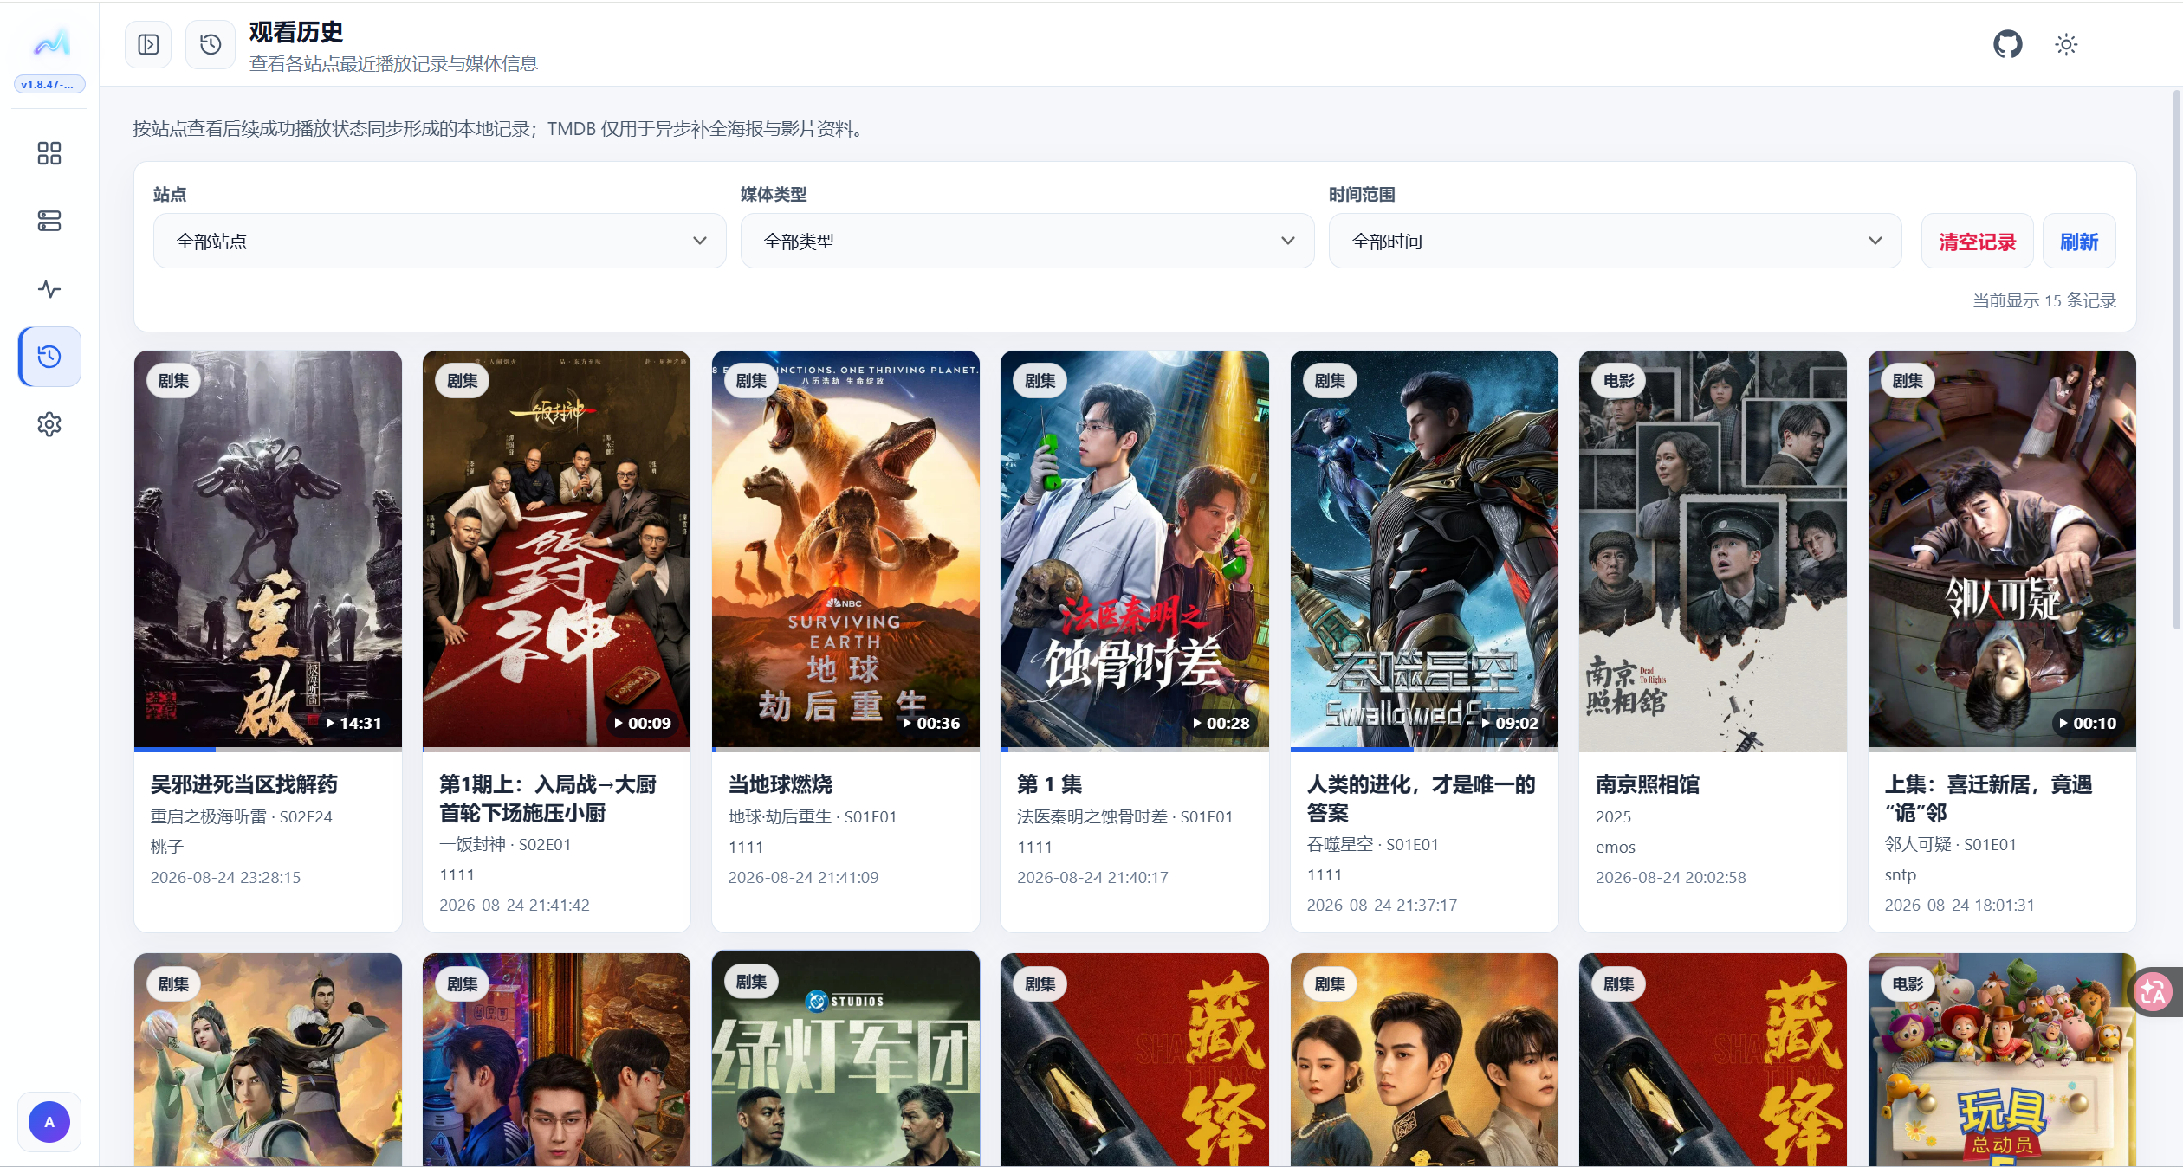2183x1167 pixels.
Task: Click the 吞噬星空 progress bar
Action: coord(1424,749)
